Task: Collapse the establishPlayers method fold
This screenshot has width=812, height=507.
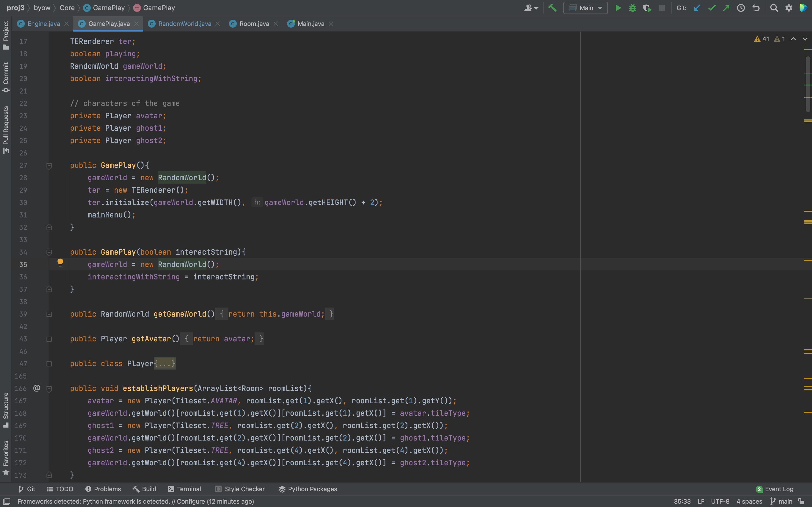Action: pos(49,389)
